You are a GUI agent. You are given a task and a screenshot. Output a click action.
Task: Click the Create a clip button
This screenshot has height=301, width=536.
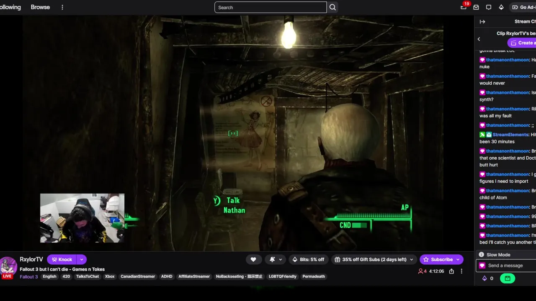[522, 43]
